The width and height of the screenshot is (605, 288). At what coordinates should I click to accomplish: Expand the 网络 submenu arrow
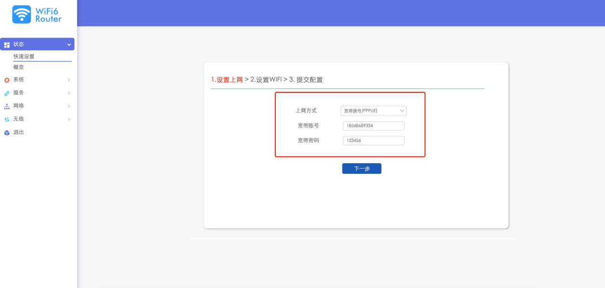pos(69,106)
